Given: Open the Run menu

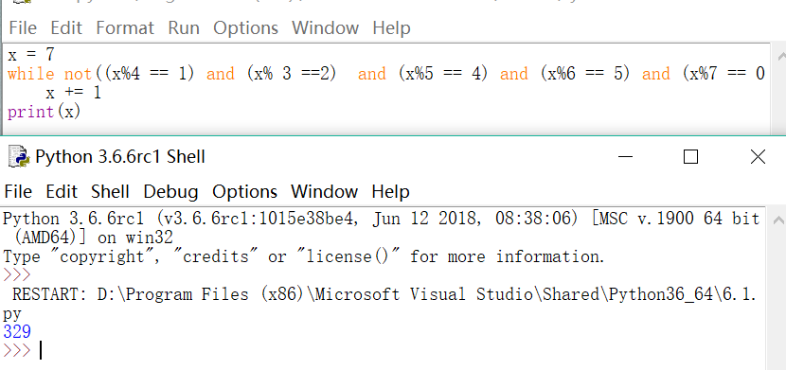Looking at the screenshot, I should pos(184,28).
